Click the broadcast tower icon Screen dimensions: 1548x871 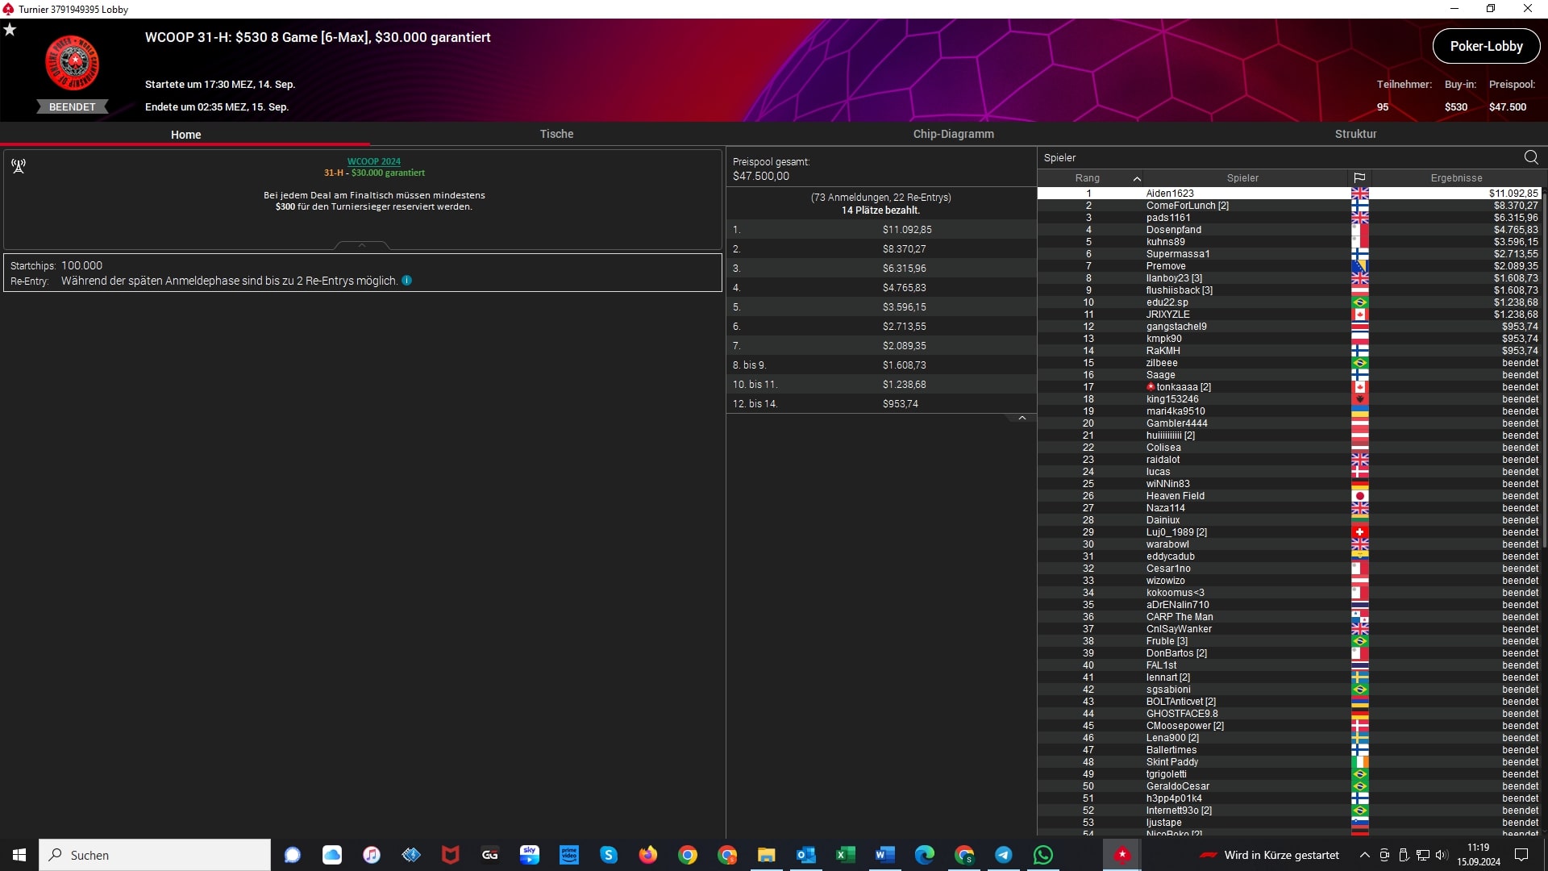[x=19, y=166]
